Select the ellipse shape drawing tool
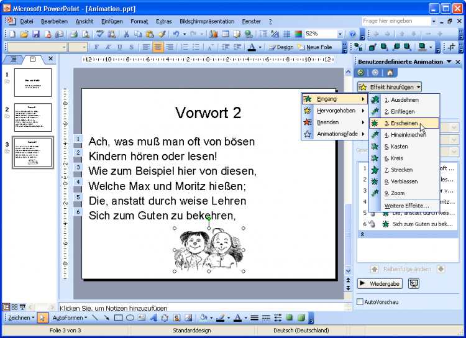Screen dimensions: 466x338 (x=130, y=318)
